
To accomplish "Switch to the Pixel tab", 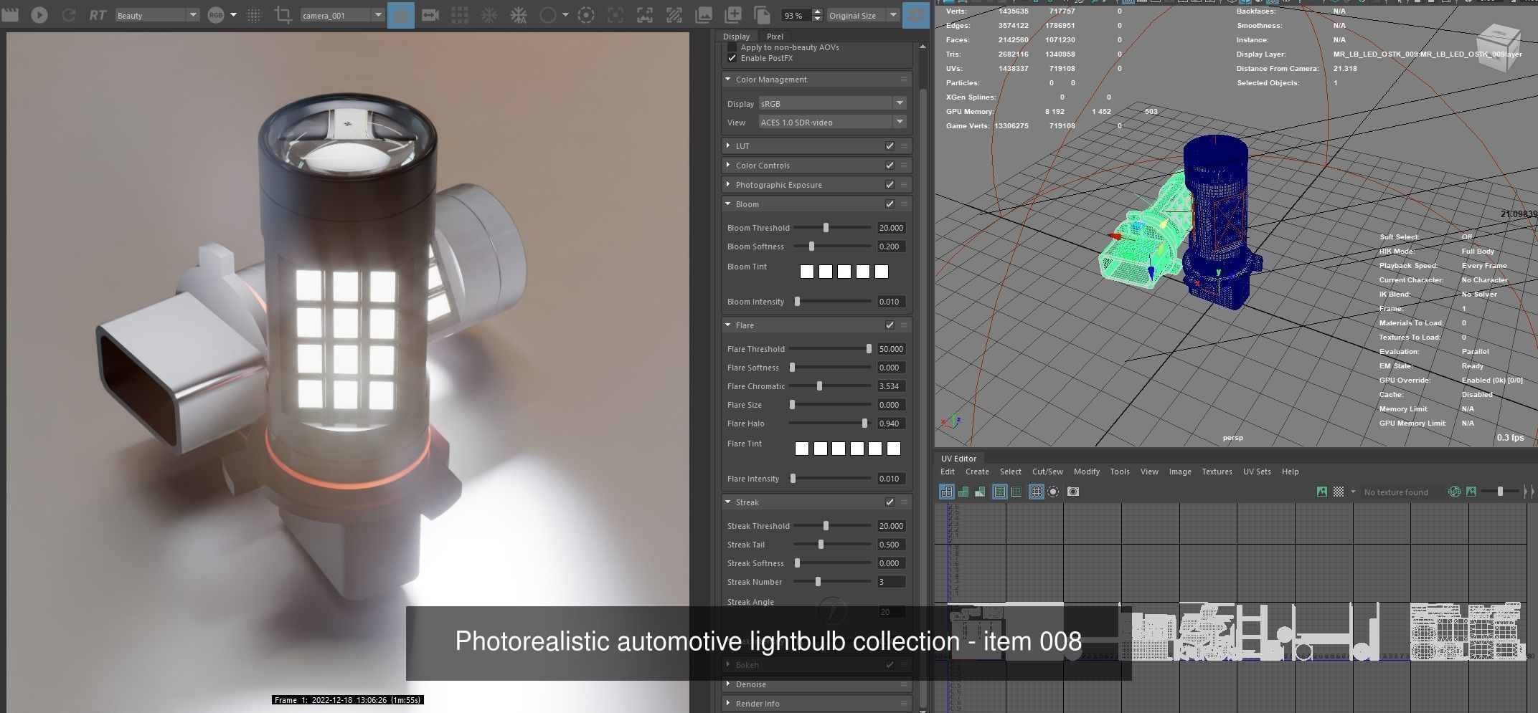I will (775, 37).
